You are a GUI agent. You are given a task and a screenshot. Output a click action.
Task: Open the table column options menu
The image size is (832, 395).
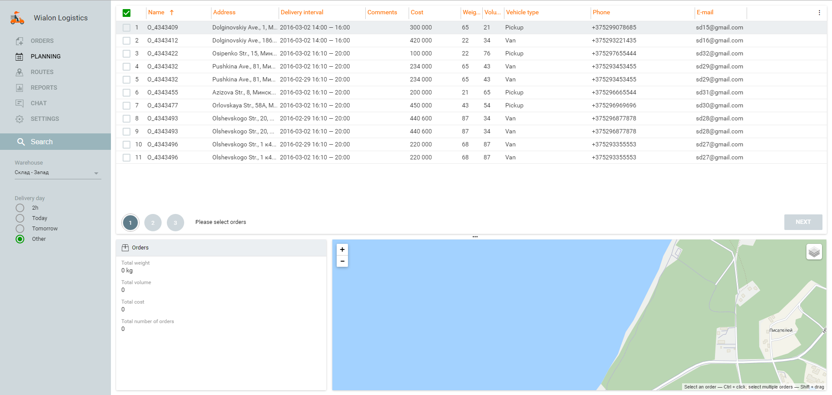(x=819, y=13)
